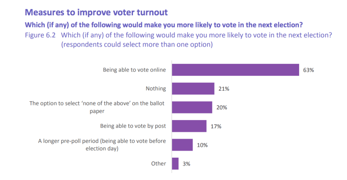Screen dimensions: 347x180
Task: Click the 'A longer pre-poll period' label
Action: (x=102, y=145)
